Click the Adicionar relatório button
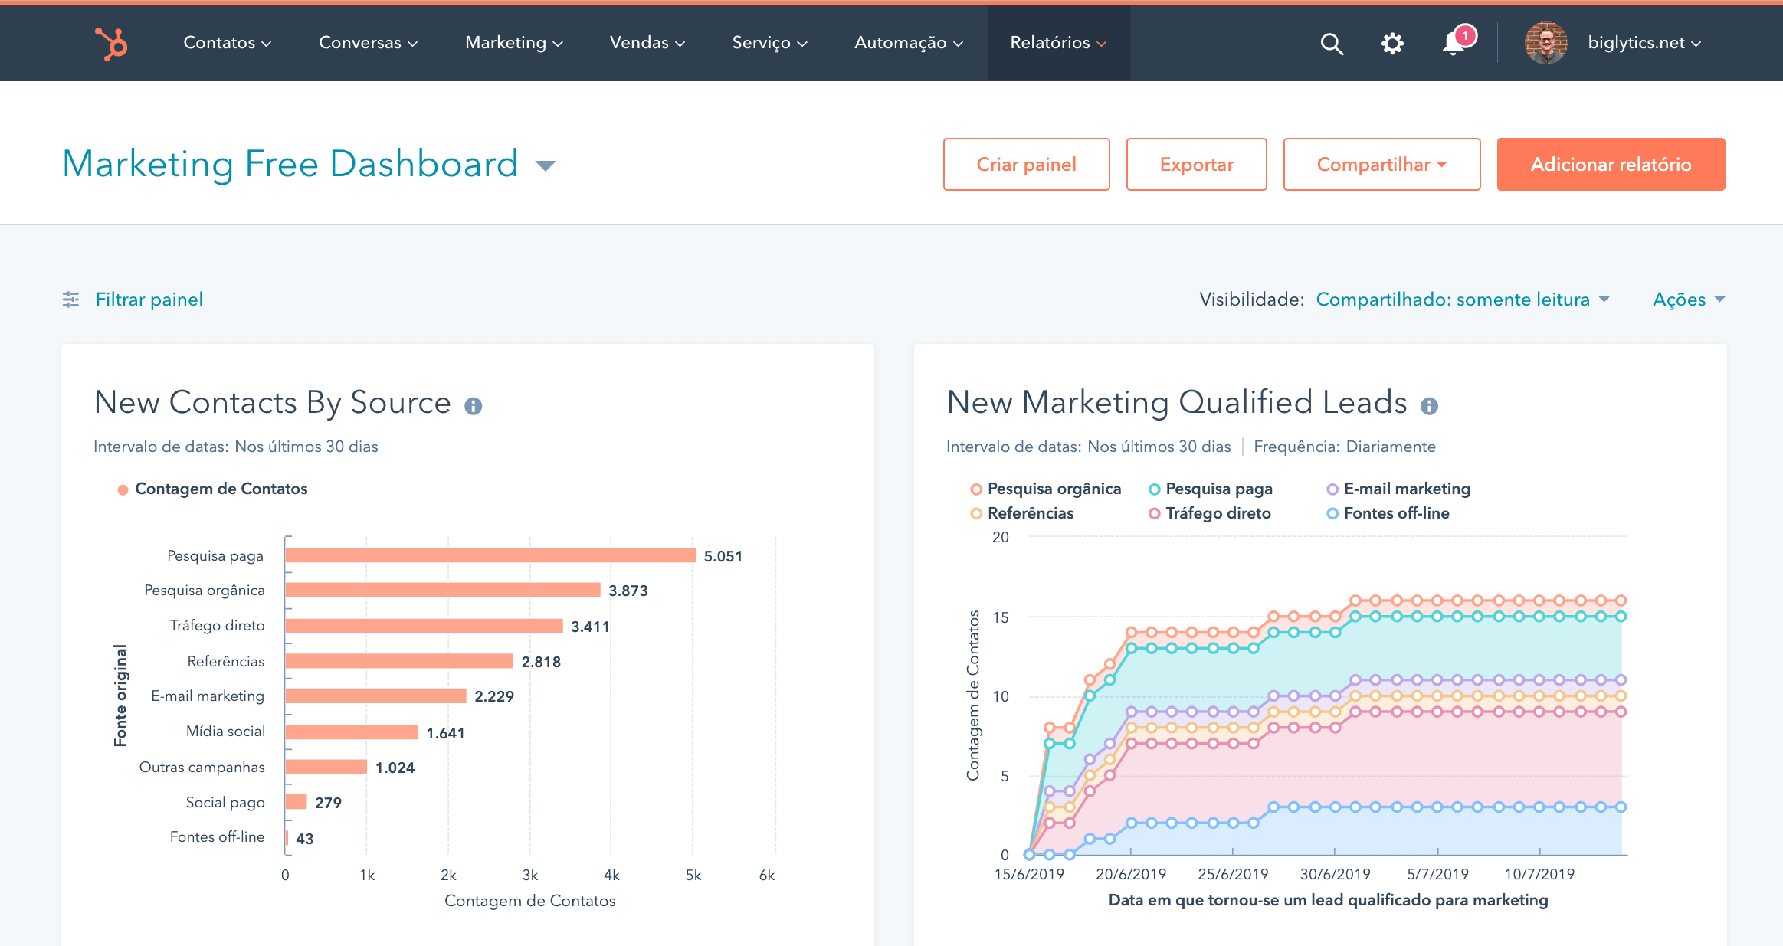Image resolution: width=1783 pixels, height=946 pixels. tap(1611, 164)
